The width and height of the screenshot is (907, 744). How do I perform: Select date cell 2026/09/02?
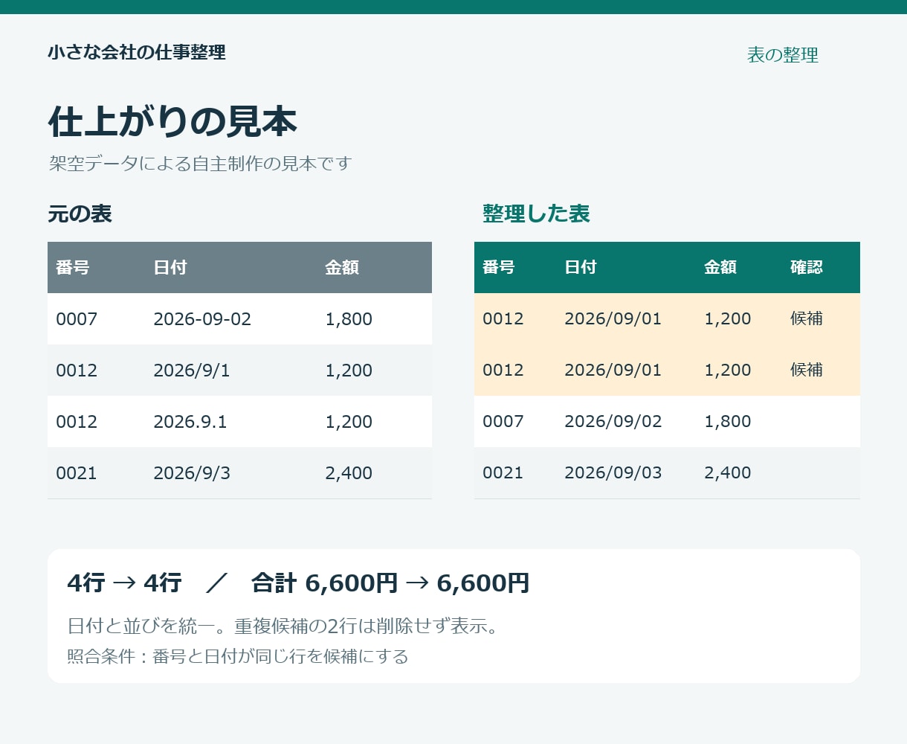point(613,422)
